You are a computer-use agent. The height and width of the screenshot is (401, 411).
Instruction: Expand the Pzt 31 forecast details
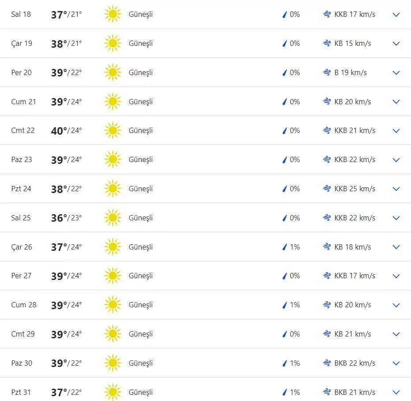(x=396, y=392)
